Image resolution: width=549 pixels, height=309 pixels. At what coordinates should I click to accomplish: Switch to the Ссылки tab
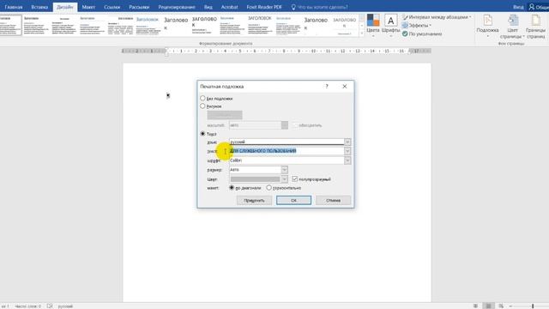click(x=112, y=7)
